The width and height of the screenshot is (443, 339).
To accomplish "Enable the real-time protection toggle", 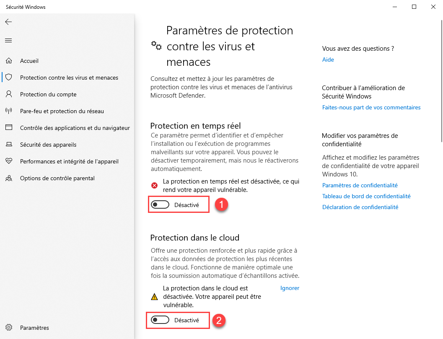I will [x=160, y=204].
